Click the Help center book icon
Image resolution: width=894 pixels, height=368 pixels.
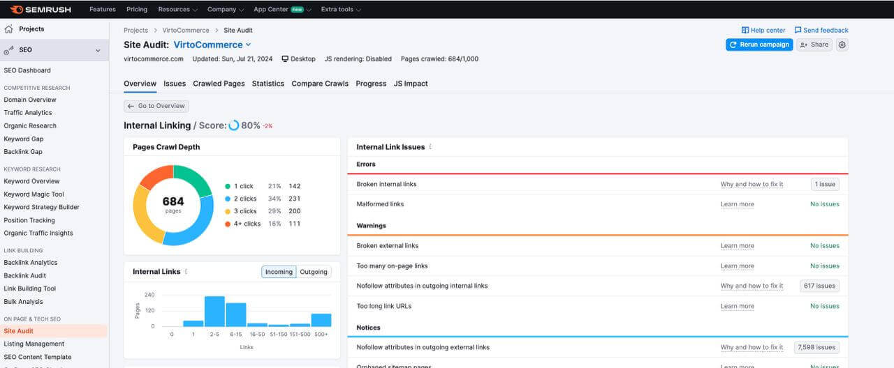click(745, 30)
